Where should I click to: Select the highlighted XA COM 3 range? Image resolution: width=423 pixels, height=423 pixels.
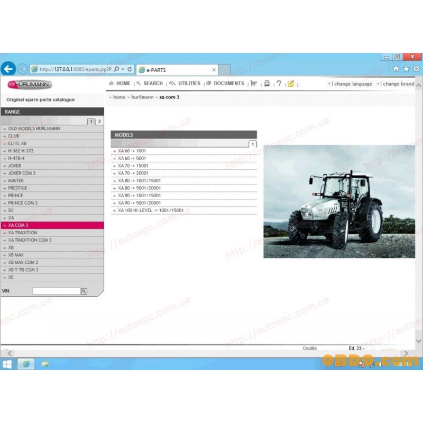[x=52, y=225]
